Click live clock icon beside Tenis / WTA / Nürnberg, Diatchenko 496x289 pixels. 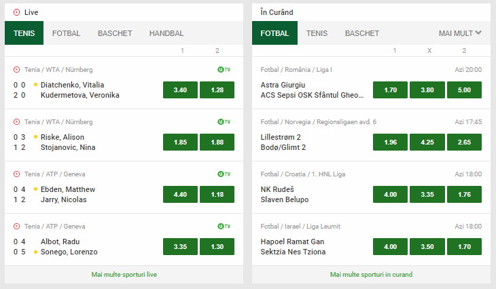[16, 69]
